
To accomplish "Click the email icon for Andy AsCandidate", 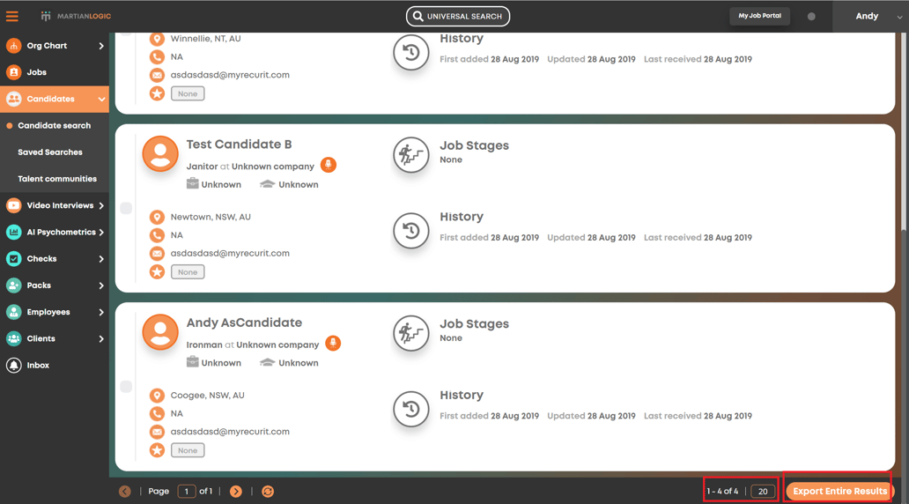I will pos(157,432).
